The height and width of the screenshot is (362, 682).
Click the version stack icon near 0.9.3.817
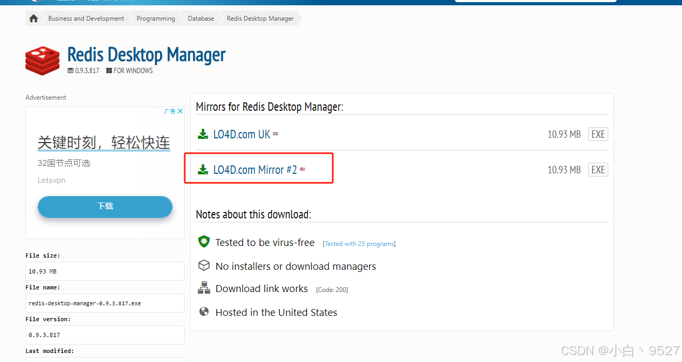[x=71, y=70]
